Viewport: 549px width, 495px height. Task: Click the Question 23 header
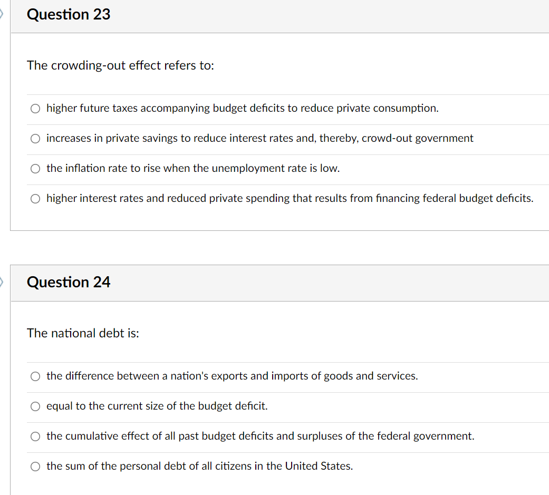(x=68, y=15)
